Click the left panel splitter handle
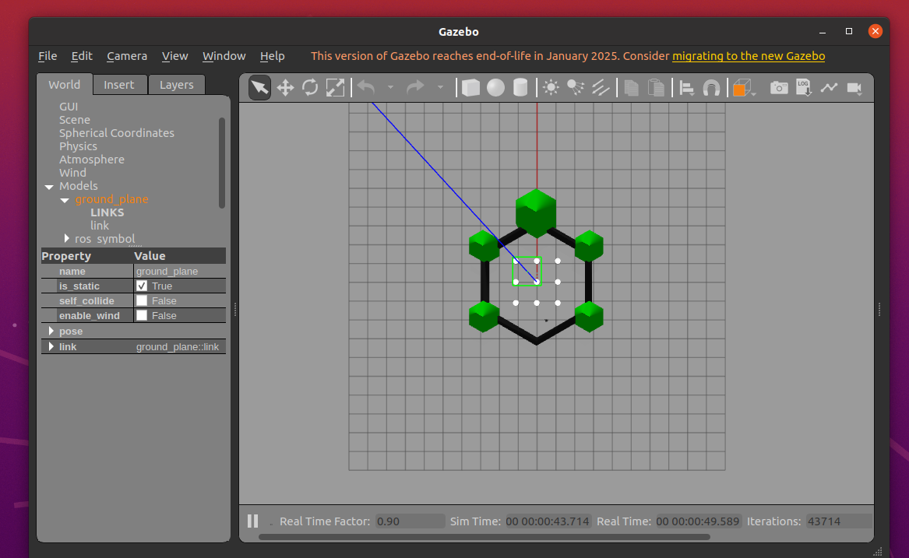909x558 pixels. 234,310
